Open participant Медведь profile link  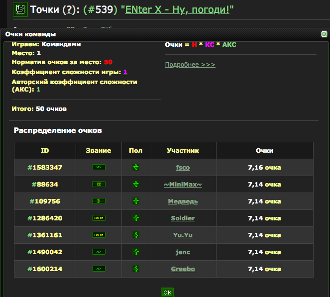(183, 201)
